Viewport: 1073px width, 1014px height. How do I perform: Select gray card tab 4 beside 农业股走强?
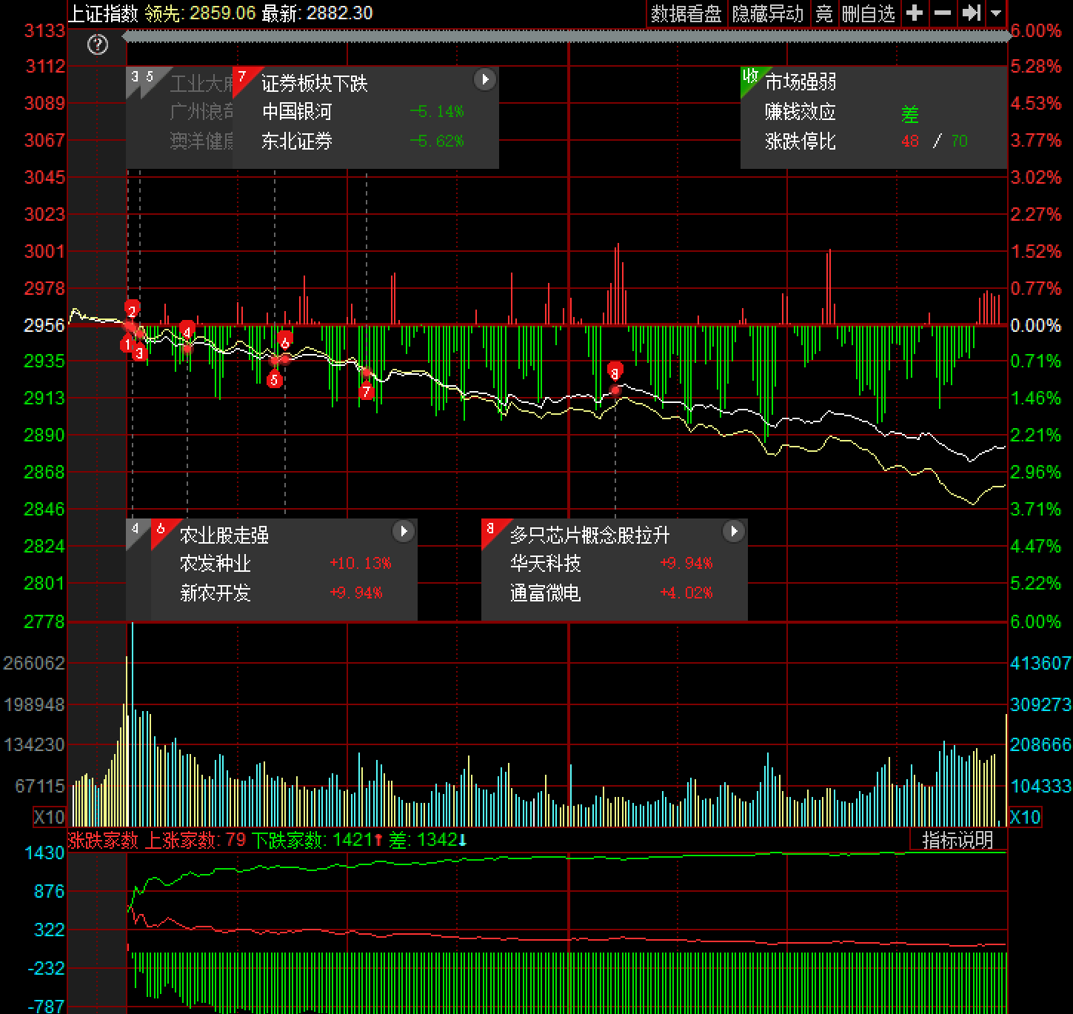(135, 529)
